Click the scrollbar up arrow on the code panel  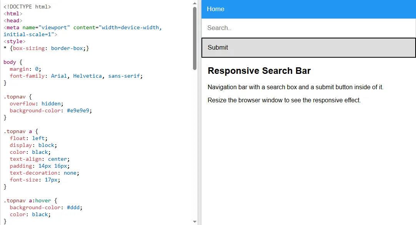pyautogui.click(x=195, y=3)
